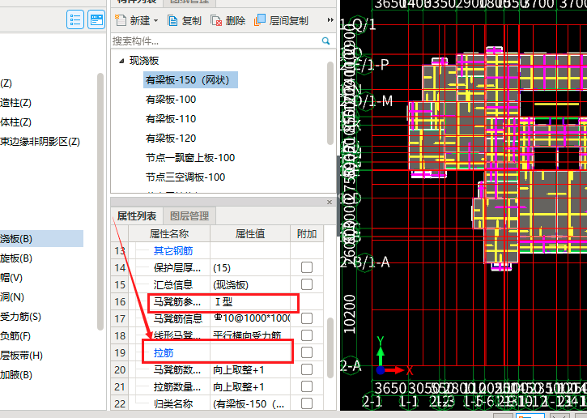This screenshot has height=418, width=587.
Task: Click the 马凳筋信息 value cell
Action: click(x=250, y=318)
